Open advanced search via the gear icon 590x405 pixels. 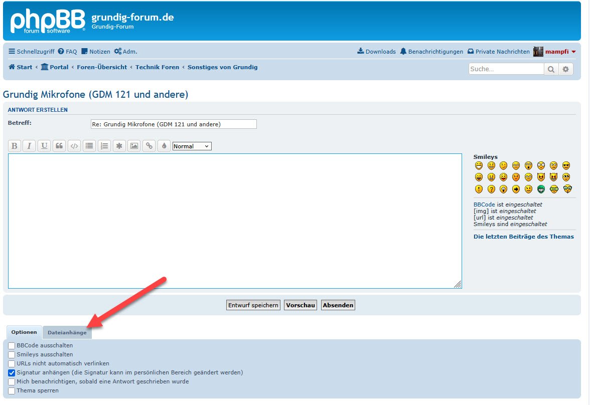pyautogui.click(x=566, y=69)
